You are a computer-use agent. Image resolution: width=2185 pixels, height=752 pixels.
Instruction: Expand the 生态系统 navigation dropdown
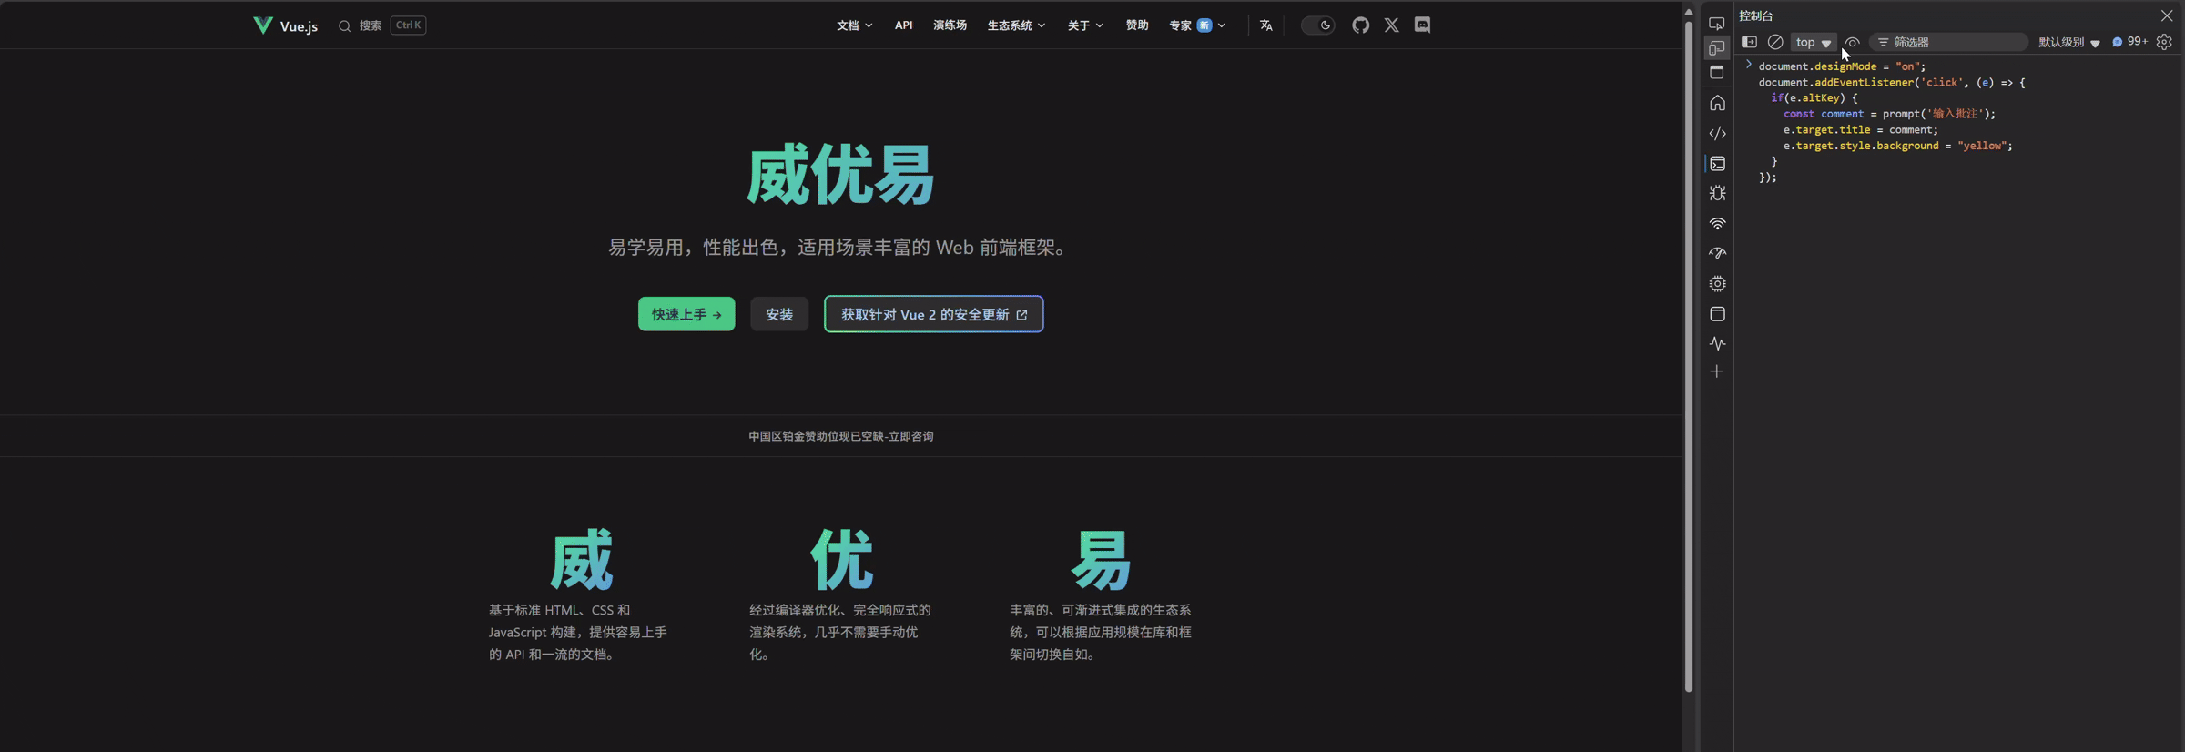click(1016, 25)
